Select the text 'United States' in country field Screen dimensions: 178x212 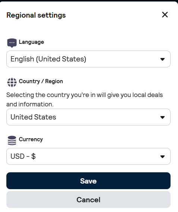(33, 117)
